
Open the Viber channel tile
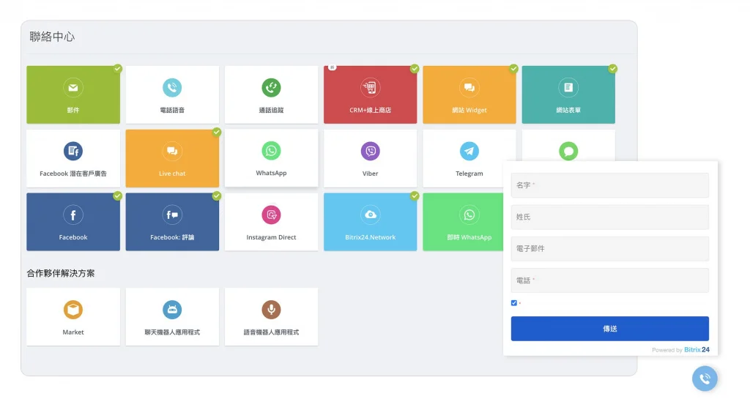[370, 158]
